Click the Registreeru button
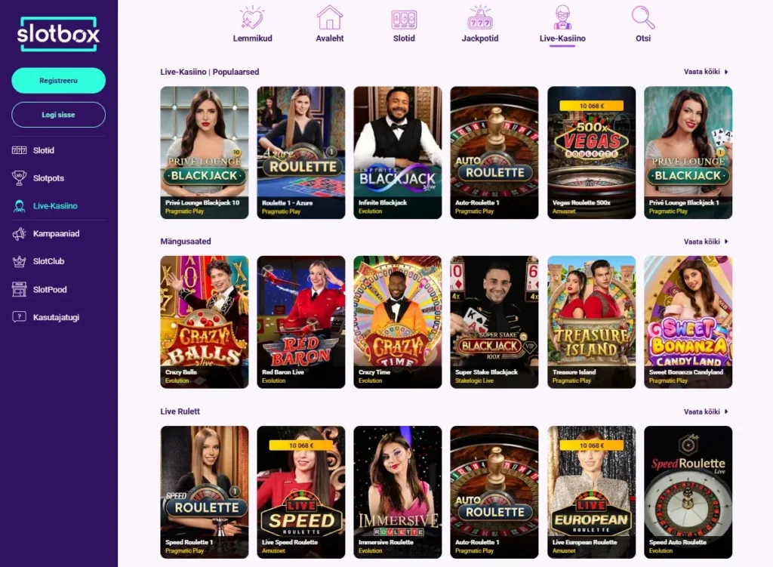Viewport: 773px width, 567px height. pyautogui.click(x=58, y=80)
